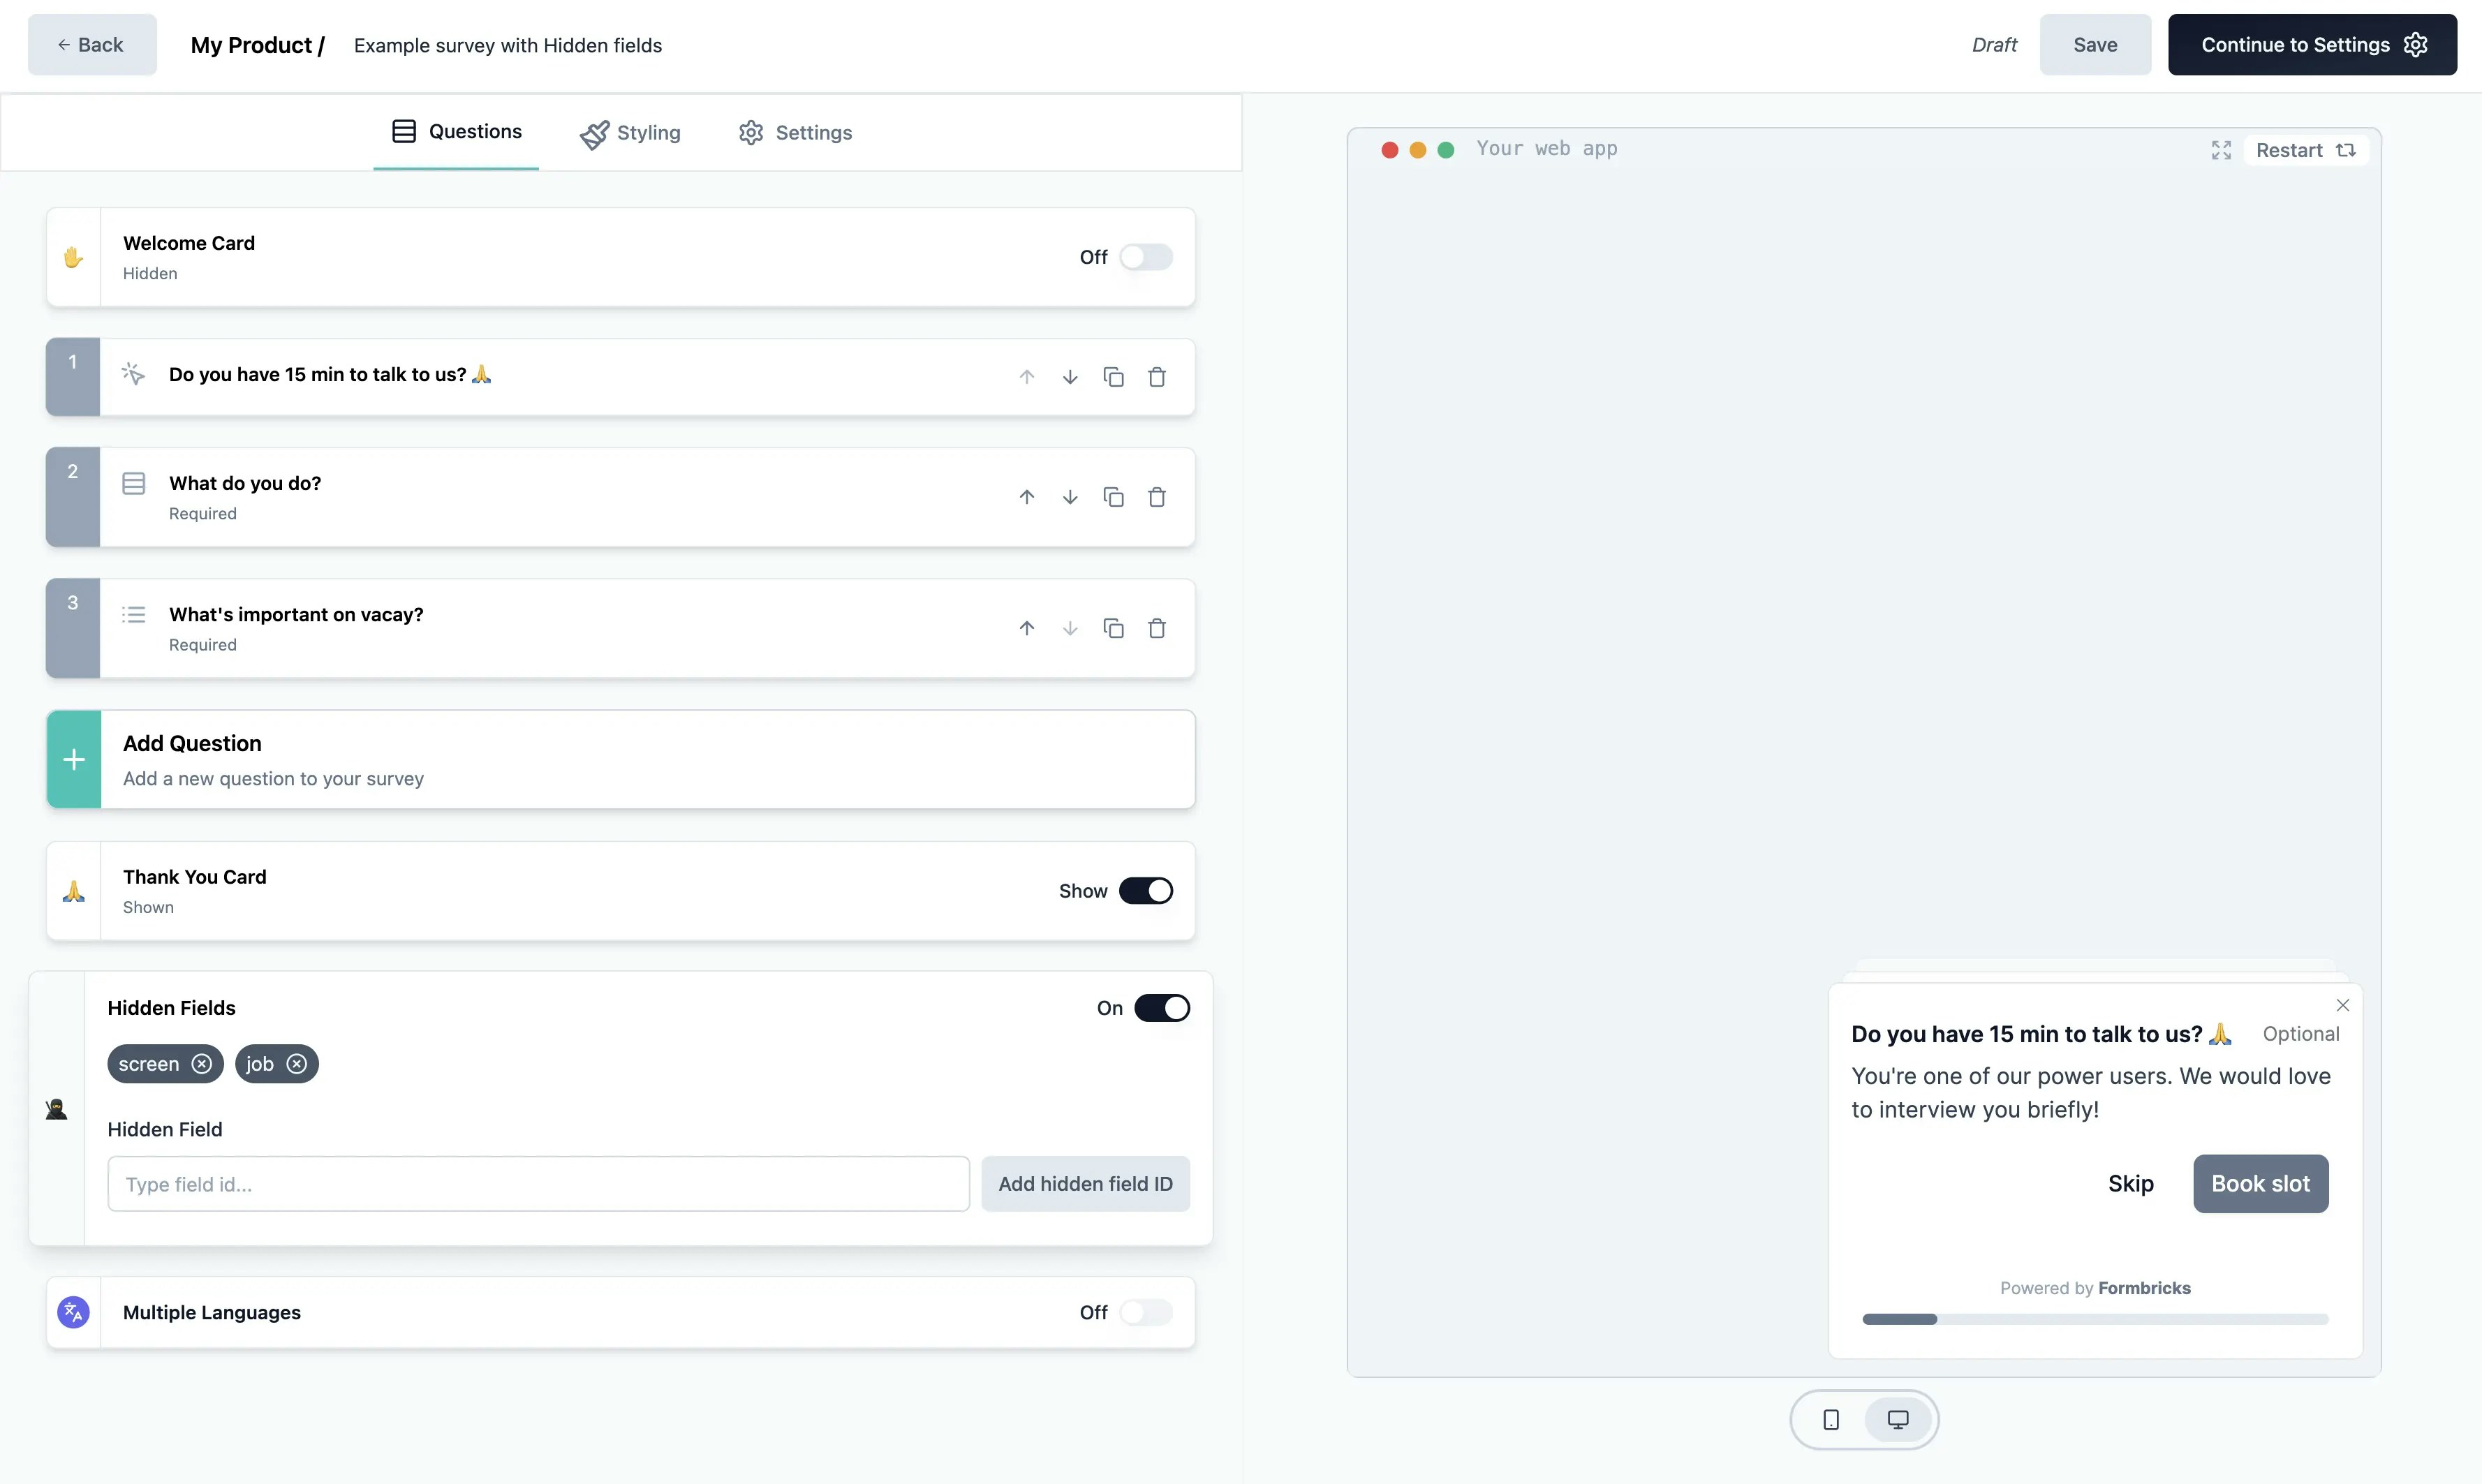Screen dimensions: 2482x1484
Task: Open the Formbricks link in preview
Action: [x=2144, y=1288]
